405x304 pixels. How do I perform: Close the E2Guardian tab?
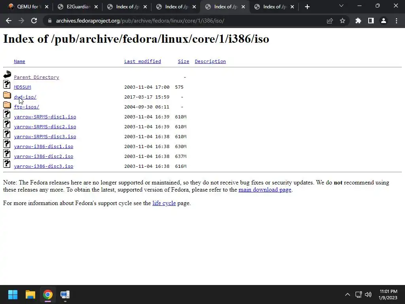(x=96, y=7)
